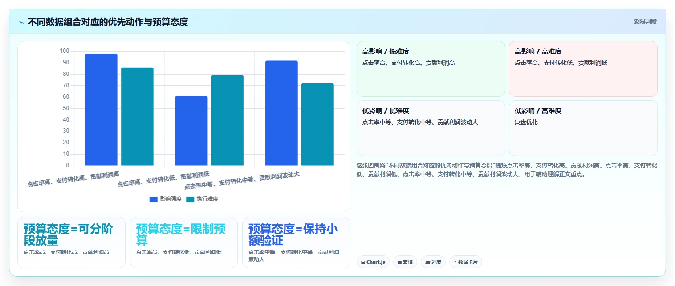The height and width of the screenshot is (286, 675).
Task: Select the 进度 tag chip
Action: pyautogui.click(x=433, y=262)
